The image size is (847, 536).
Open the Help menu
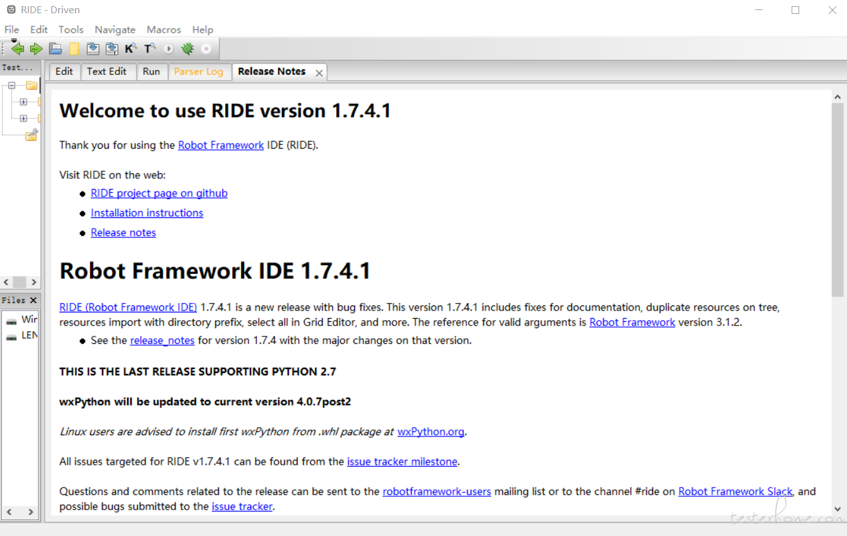click(203, 30)
